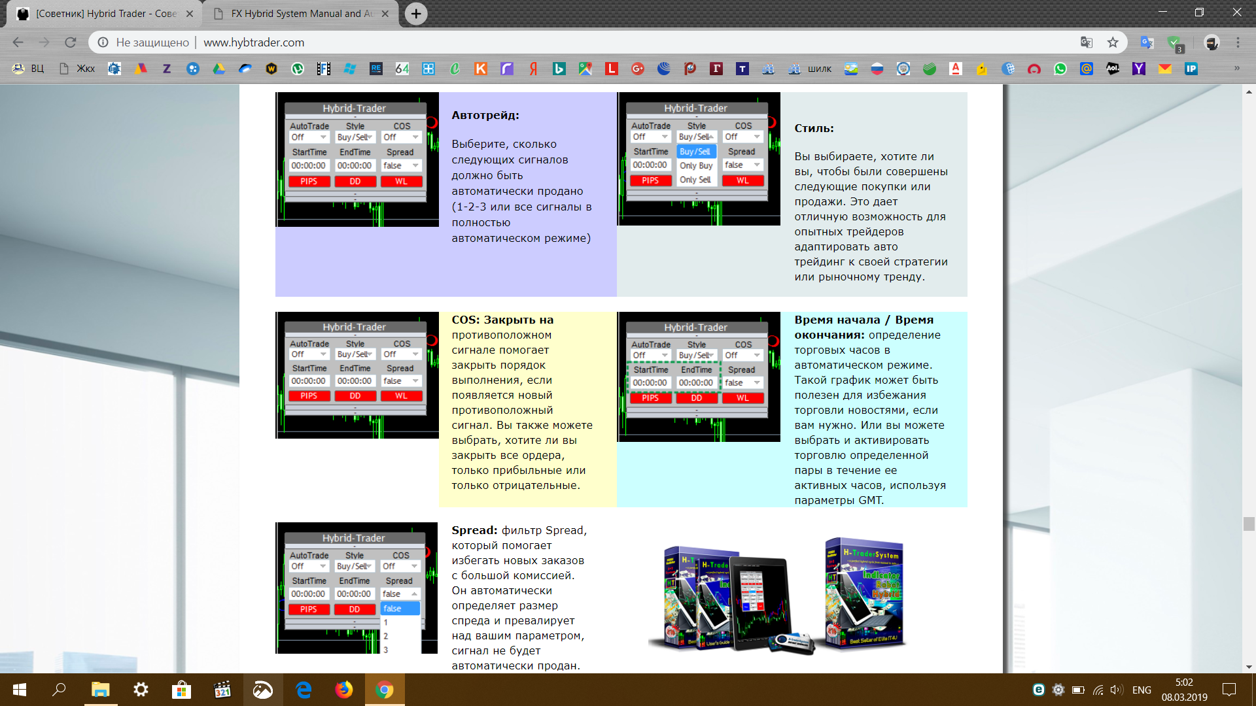Open the Google Translate extension icon
The width and height of the screenshot is (1256, 706).
point(1147,42)
